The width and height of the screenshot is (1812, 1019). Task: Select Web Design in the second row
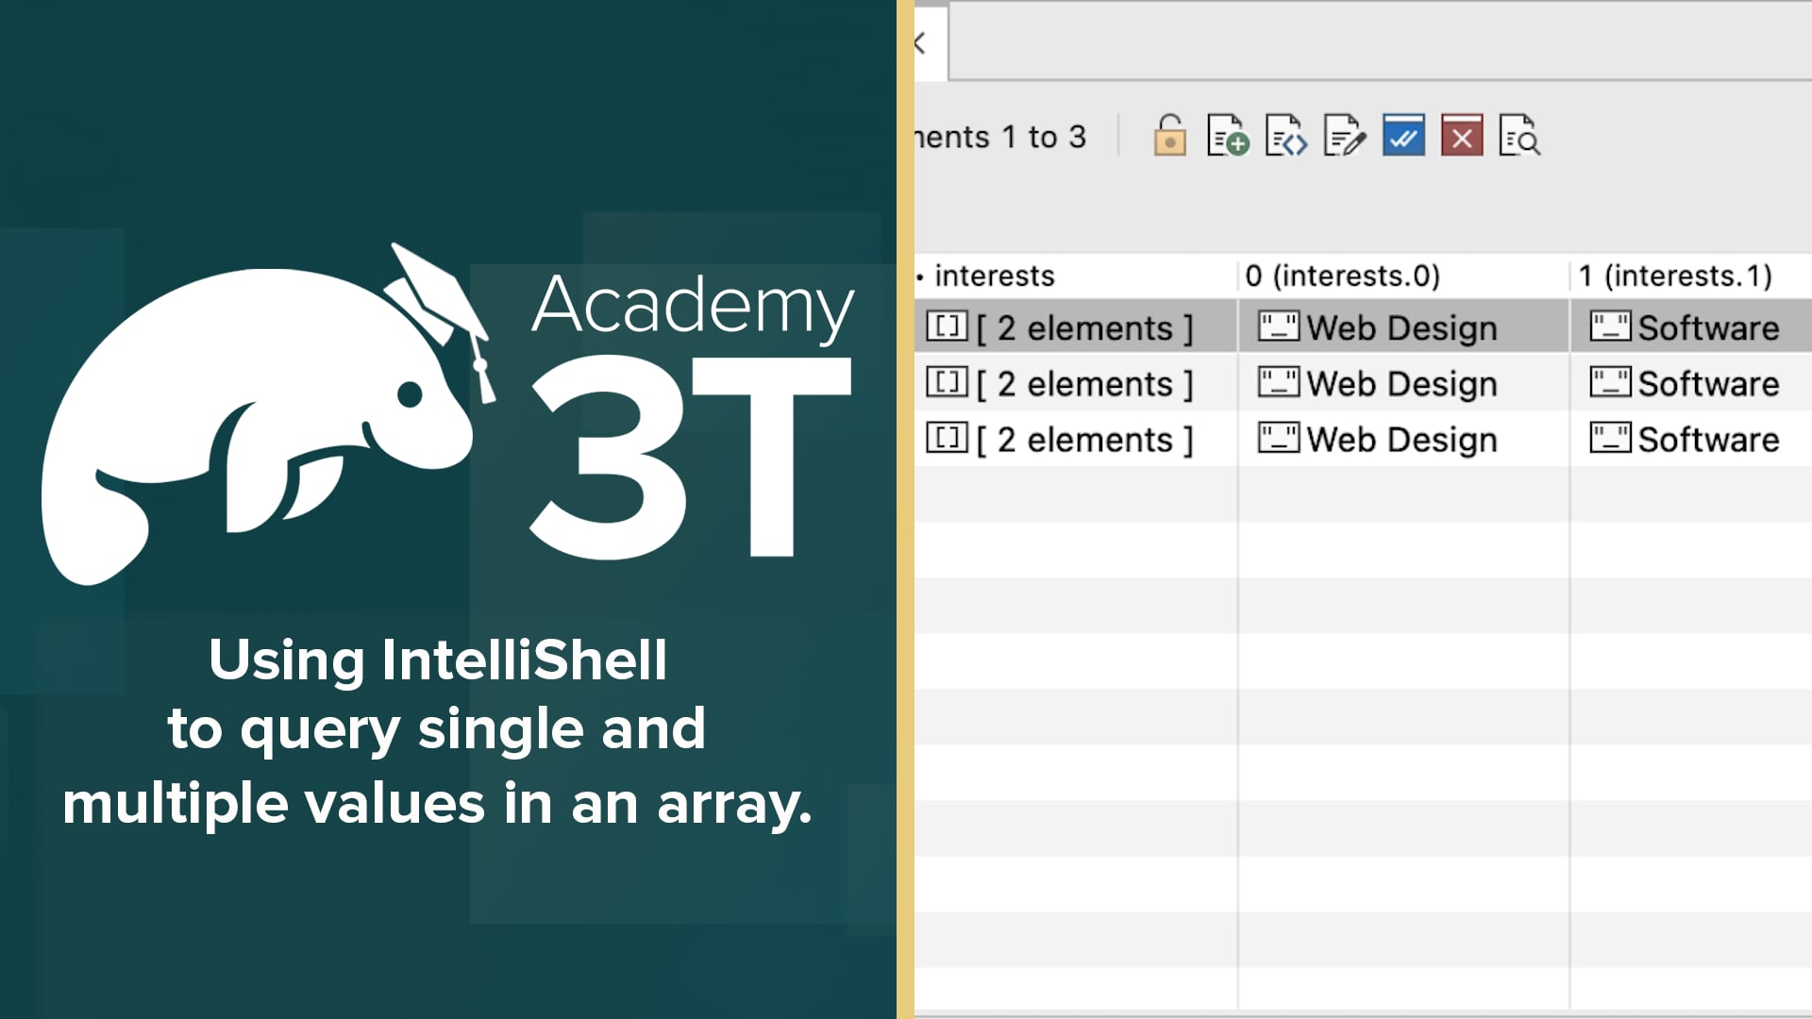tap(1403, 382)
